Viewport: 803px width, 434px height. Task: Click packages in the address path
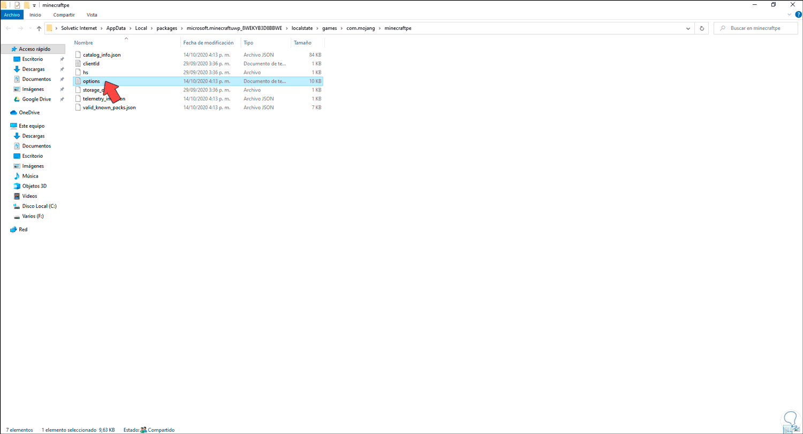click(x=166, y=28)
